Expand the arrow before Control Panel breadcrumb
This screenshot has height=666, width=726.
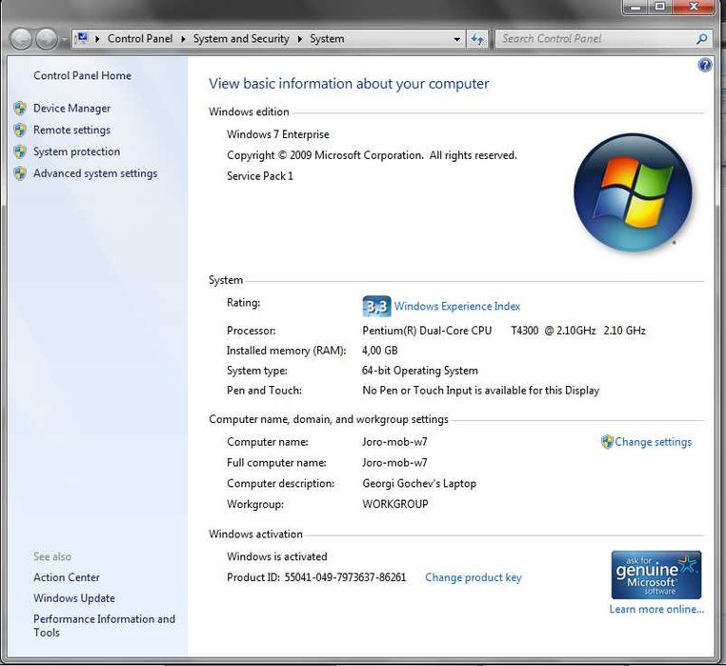pyautogui.click(x=97, y=39)
